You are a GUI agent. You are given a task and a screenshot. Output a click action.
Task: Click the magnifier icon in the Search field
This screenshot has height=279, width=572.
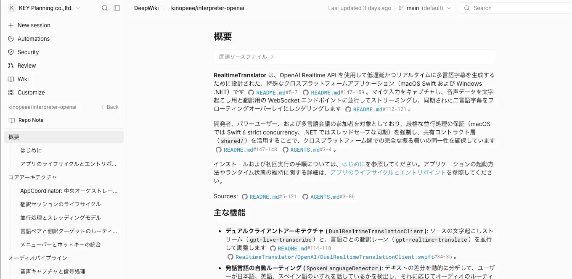(x=466, y=8)
